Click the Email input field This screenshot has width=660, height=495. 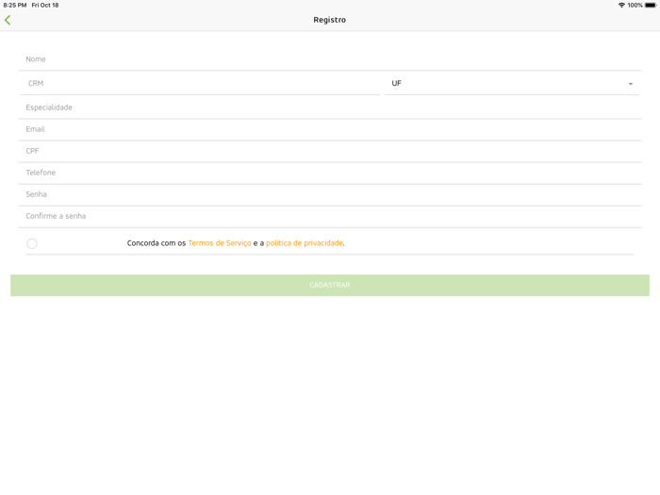[x=330, y=129]
